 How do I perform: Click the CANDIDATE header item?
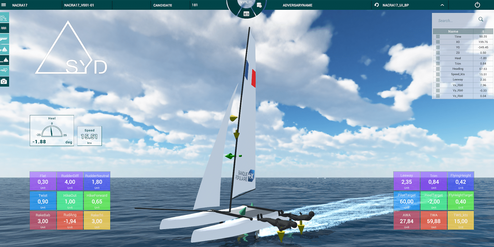point(164,5)
